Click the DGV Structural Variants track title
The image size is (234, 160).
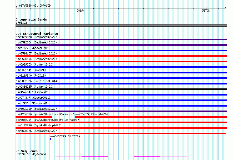[x=37, y=34]
